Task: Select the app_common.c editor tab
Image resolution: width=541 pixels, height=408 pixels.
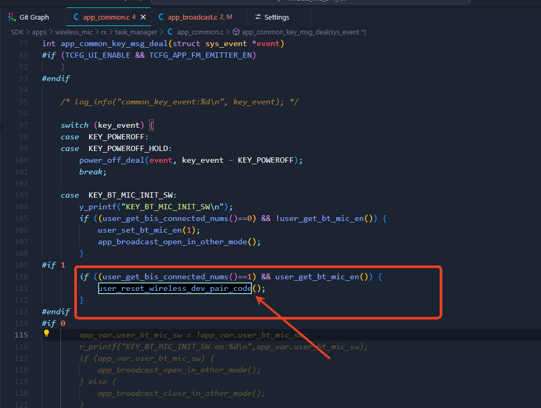Action: 108,17
